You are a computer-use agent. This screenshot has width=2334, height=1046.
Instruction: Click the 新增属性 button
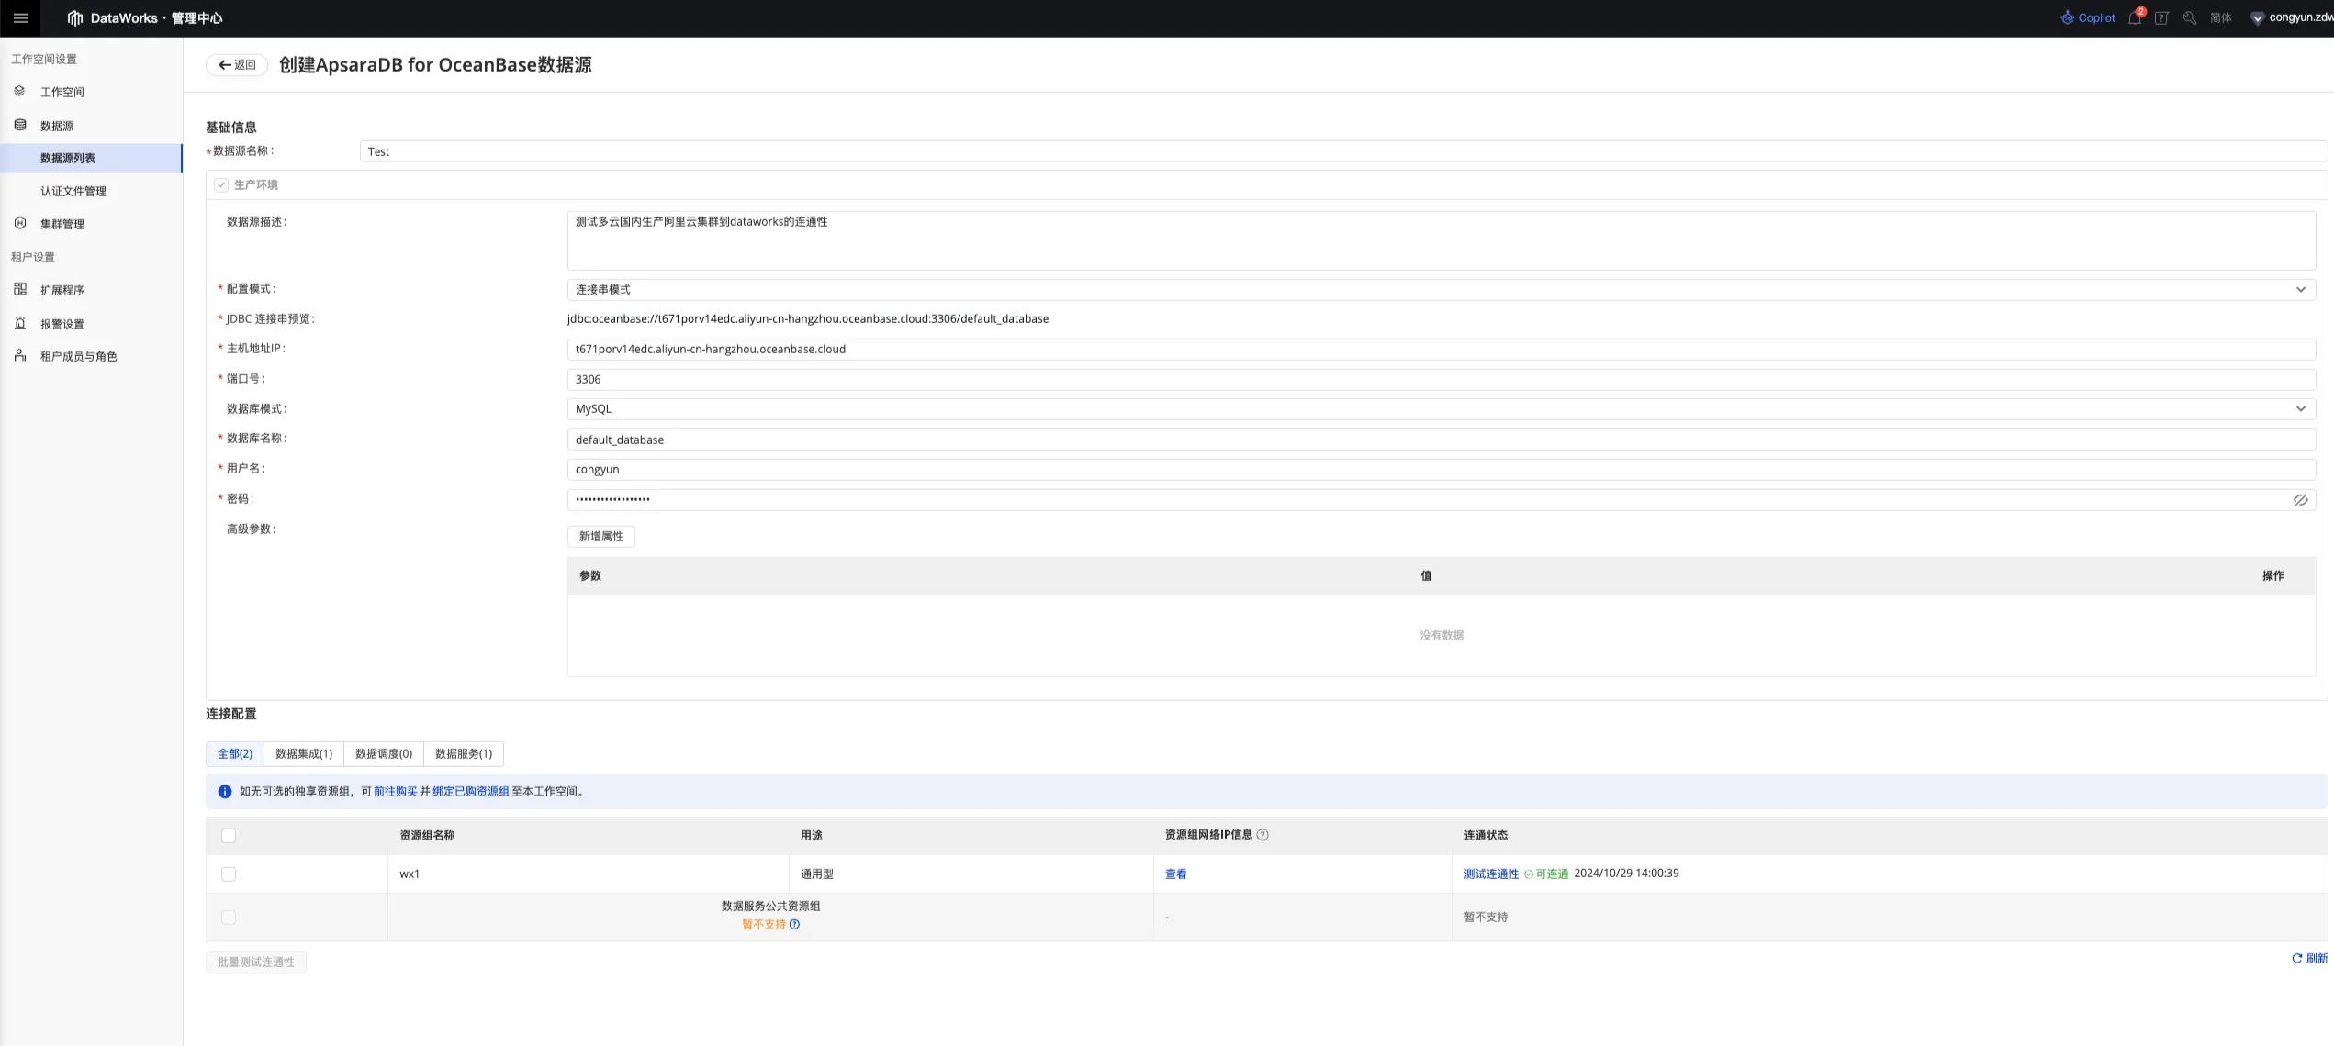tap(601, 536)
